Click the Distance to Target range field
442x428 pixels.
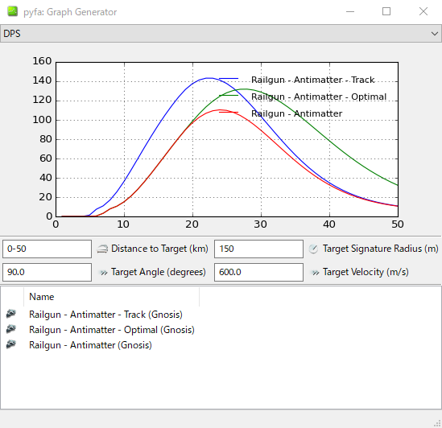(47, 249)
